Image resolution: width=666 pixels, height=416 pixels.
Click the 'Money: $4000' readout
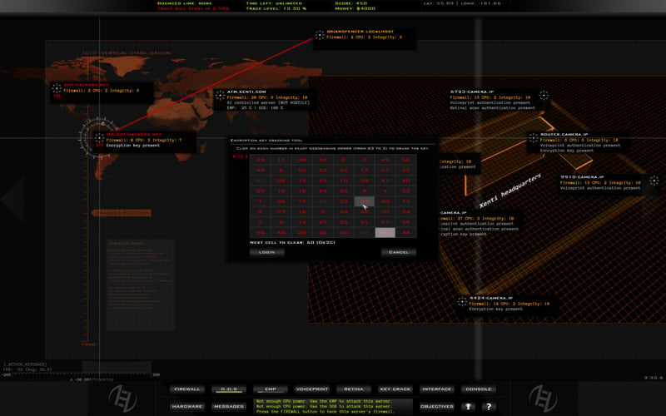point(355,8)
